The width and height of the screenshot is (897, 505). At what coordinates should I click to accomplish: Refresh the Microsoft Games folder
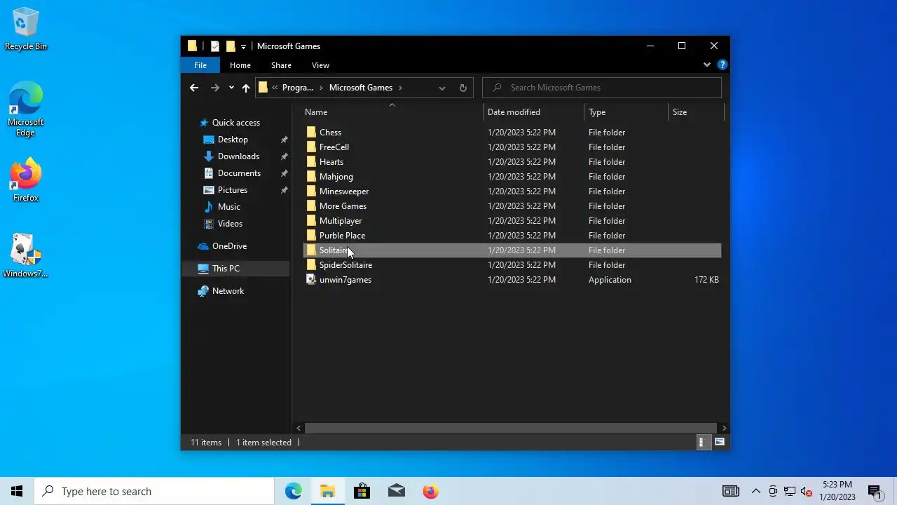(x=463, y=88)
